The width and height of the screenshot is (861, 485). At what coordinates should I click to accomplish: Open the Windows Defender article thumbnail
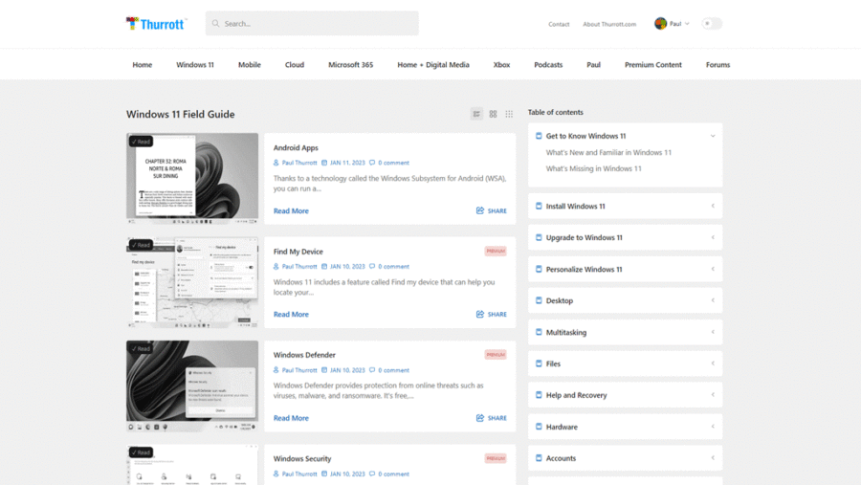(x=192, y=386)
